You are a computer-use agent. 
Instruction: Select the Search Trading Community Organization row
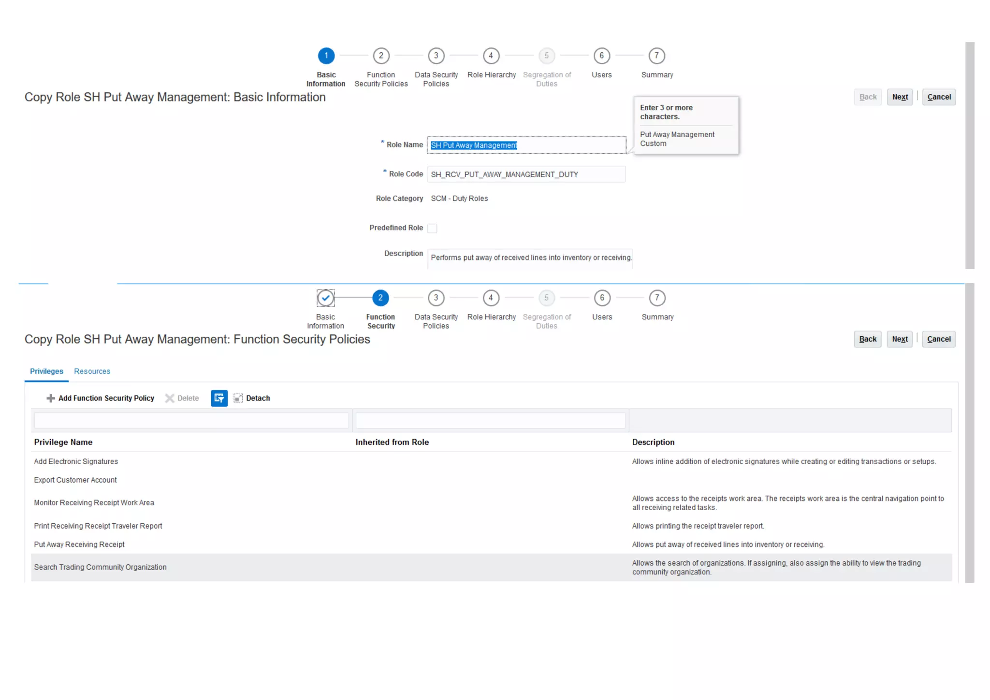coord(100,567)
